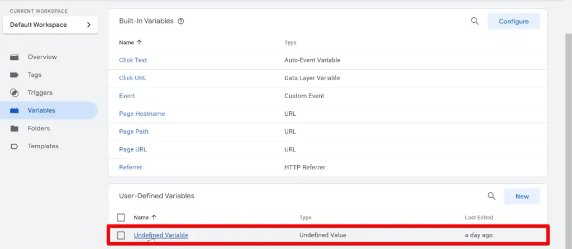This screenshot has width=572, height=249.
Task: Click Configure for Built-In Variables
Action: 514,22
